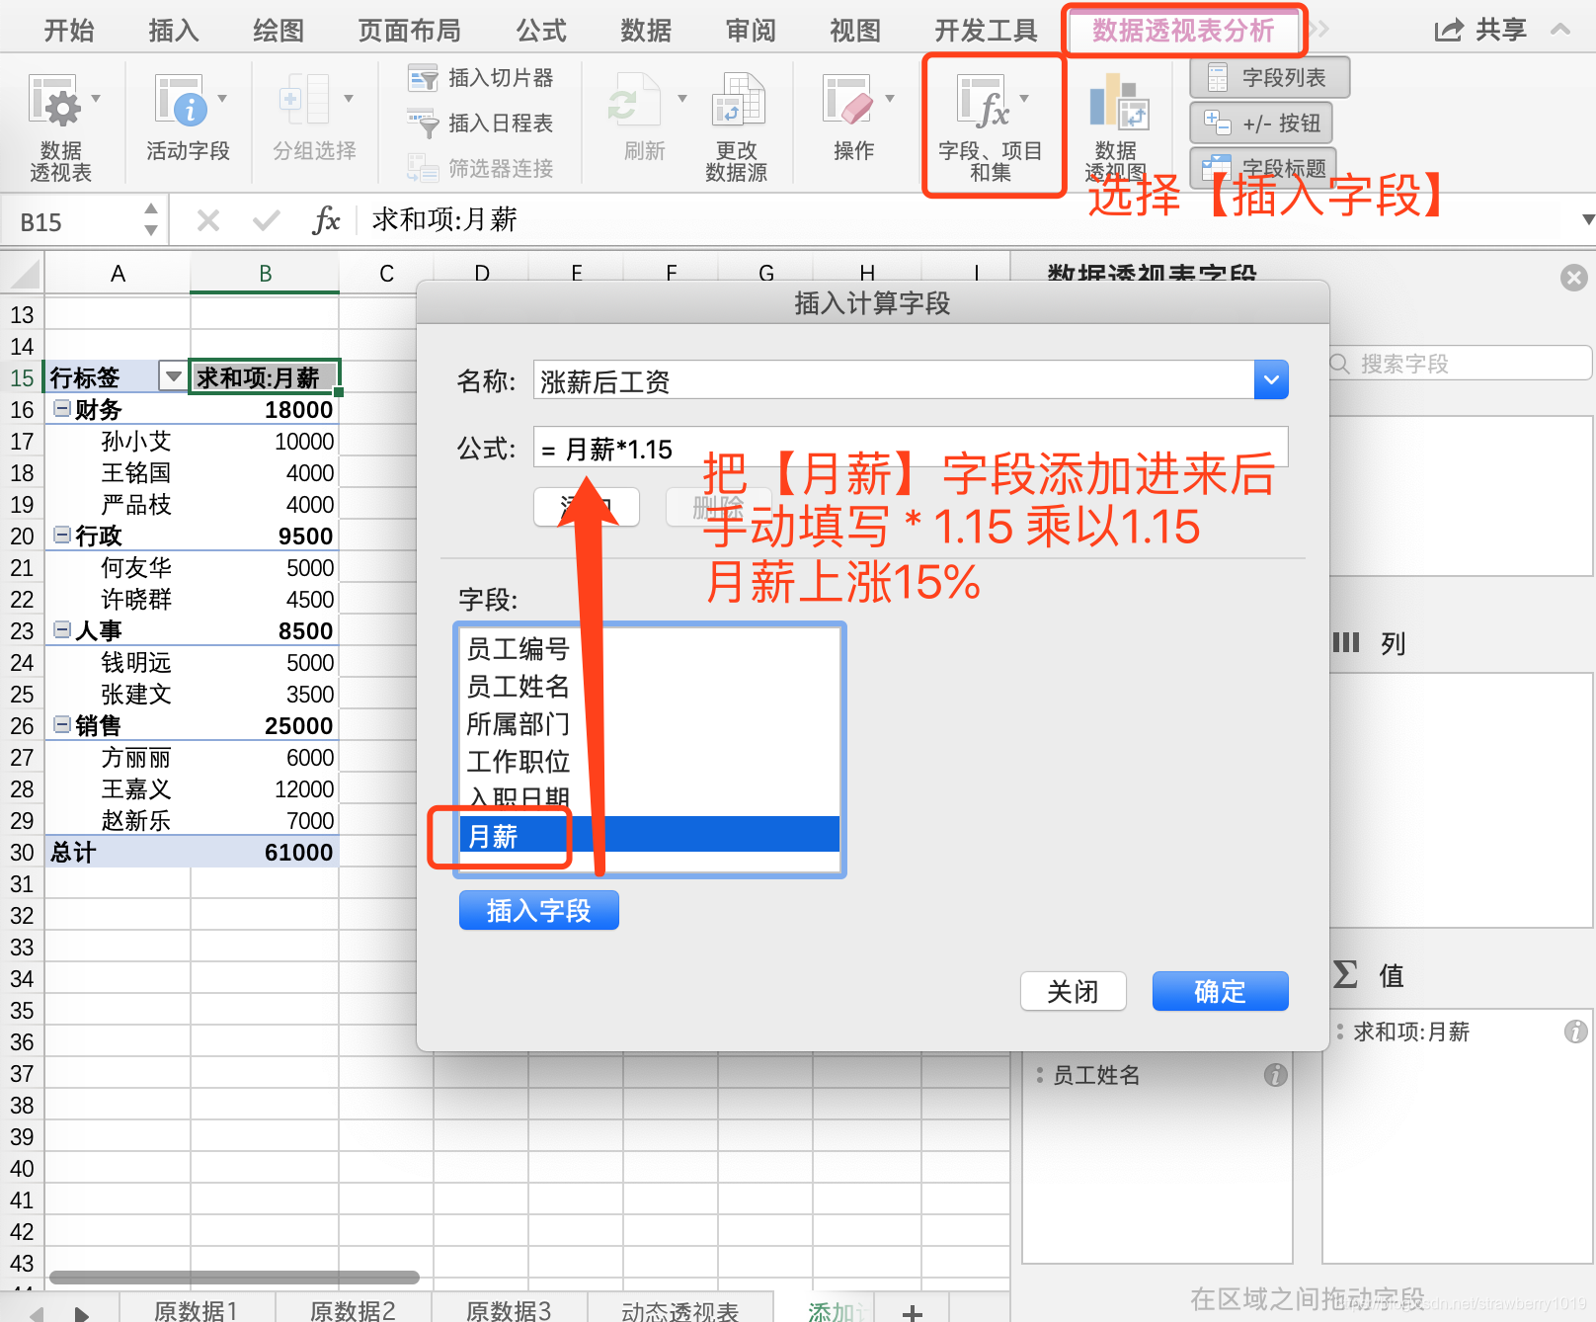Image resolution: width=1596 pixels, height=1322 pixels.
Task: Click cell showing 总计 61000
Action: click(x=265, y=852)
